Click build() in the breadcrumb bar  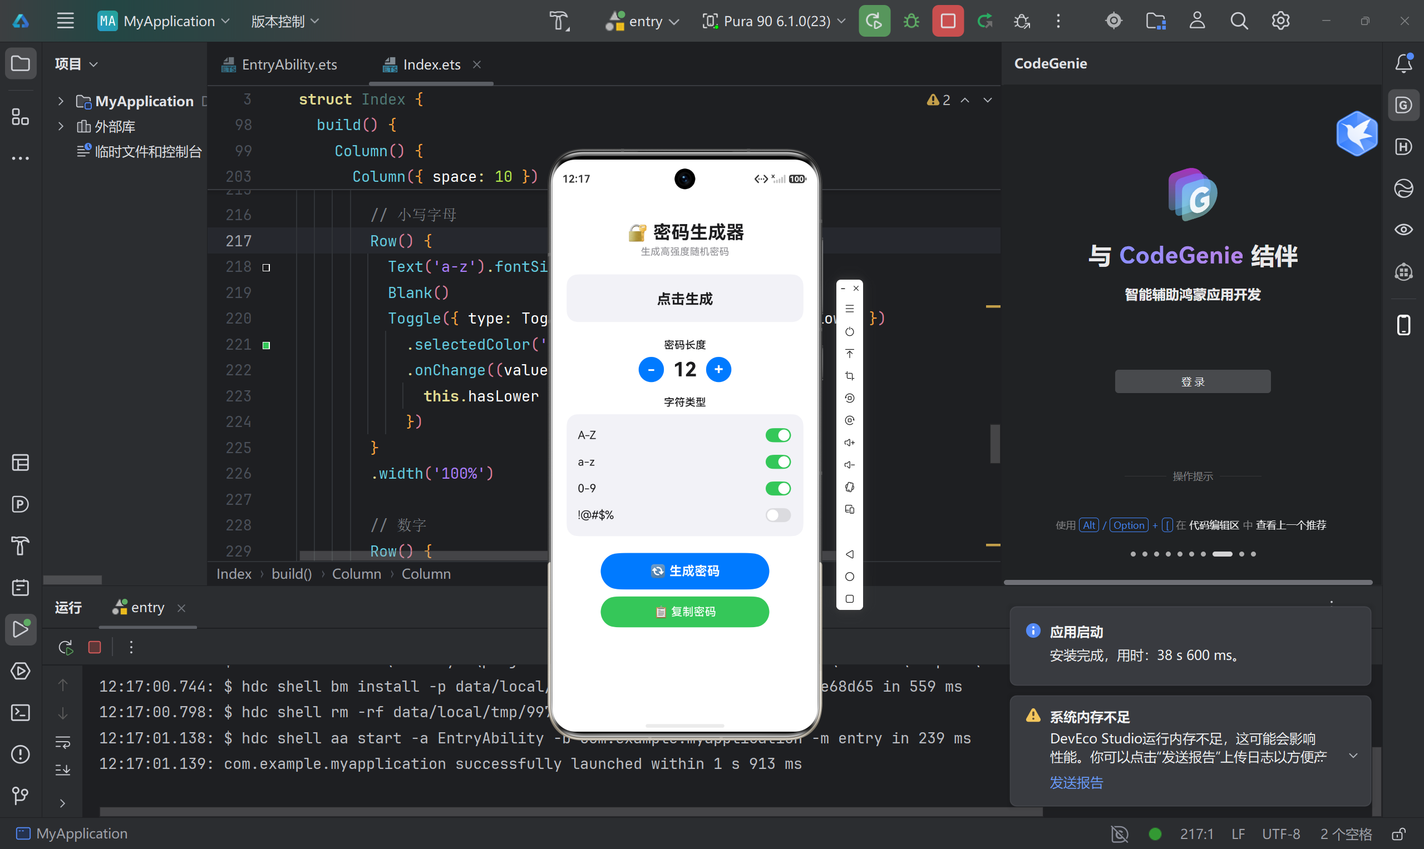point(292,574)
